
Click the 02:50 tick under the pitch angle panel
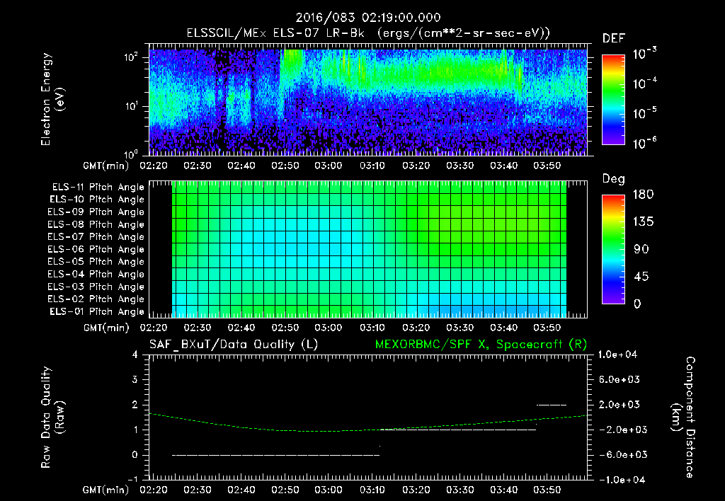(285, 328)
